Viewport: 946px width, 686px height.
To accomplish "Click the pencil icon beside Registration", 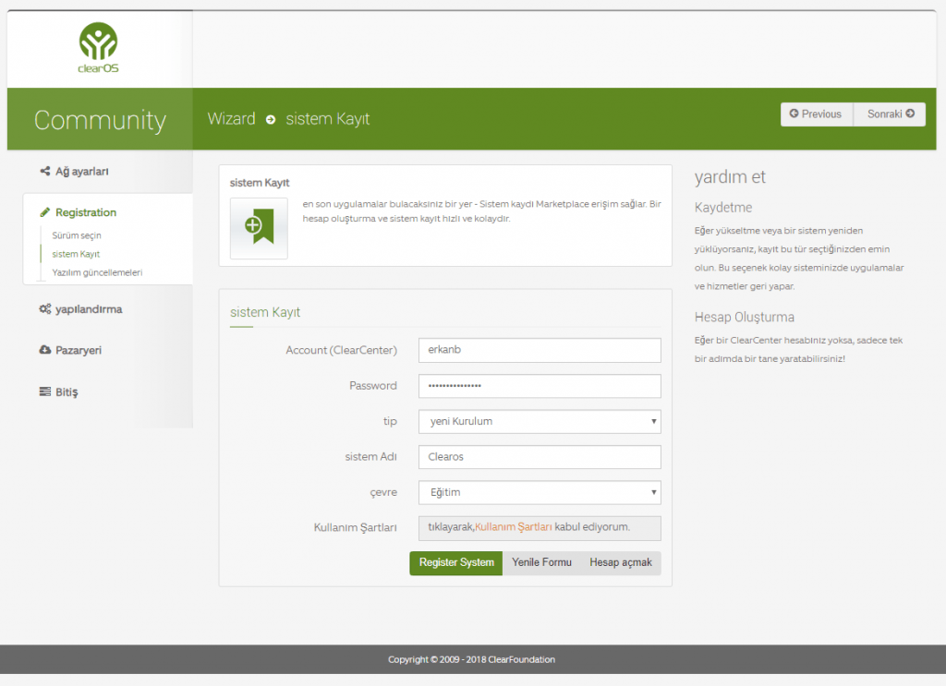I will [x=45, y=212].
